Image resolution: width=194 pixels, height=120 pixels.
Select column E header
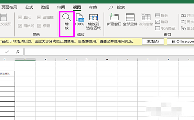(46, 60)
